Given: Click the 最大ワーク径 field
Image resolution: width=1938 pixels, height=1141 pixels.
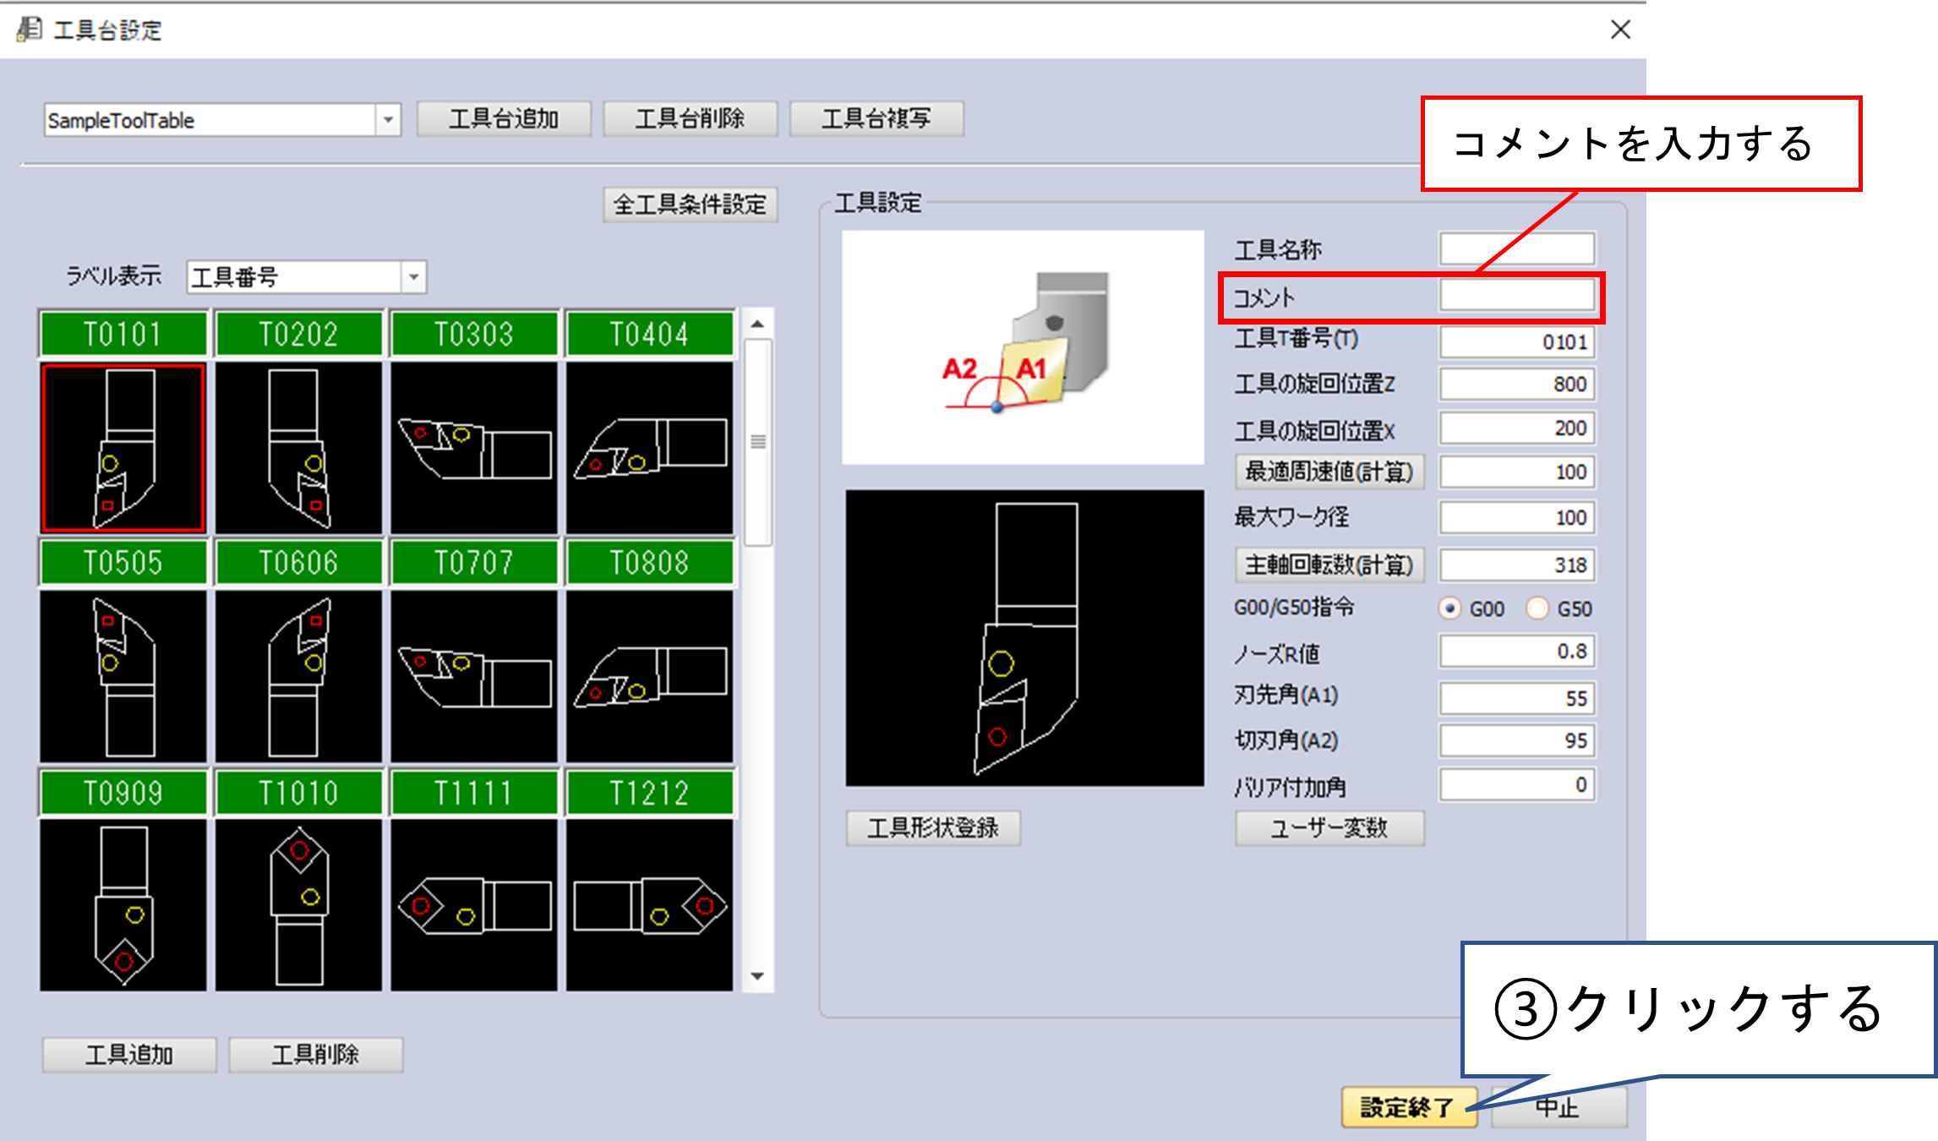Looking at the screenshot, I should pos(1517,517).
